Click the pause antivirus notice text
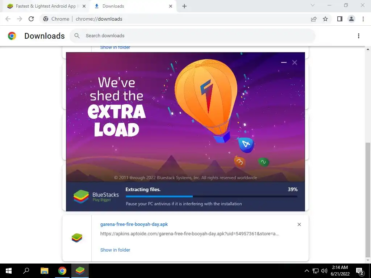Screen dimensions: 371x278 pyautogui.click(x=184, y=203)
